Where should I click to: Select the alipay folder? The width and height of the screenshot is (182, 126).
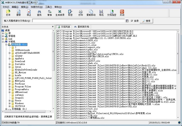(x=19, y=56)
